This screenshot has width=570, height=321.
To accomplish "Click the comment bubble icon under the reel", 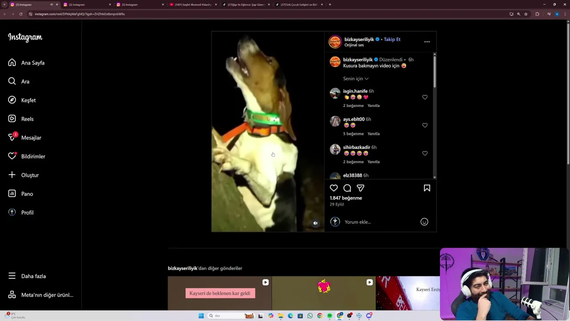I will (347, 188).
